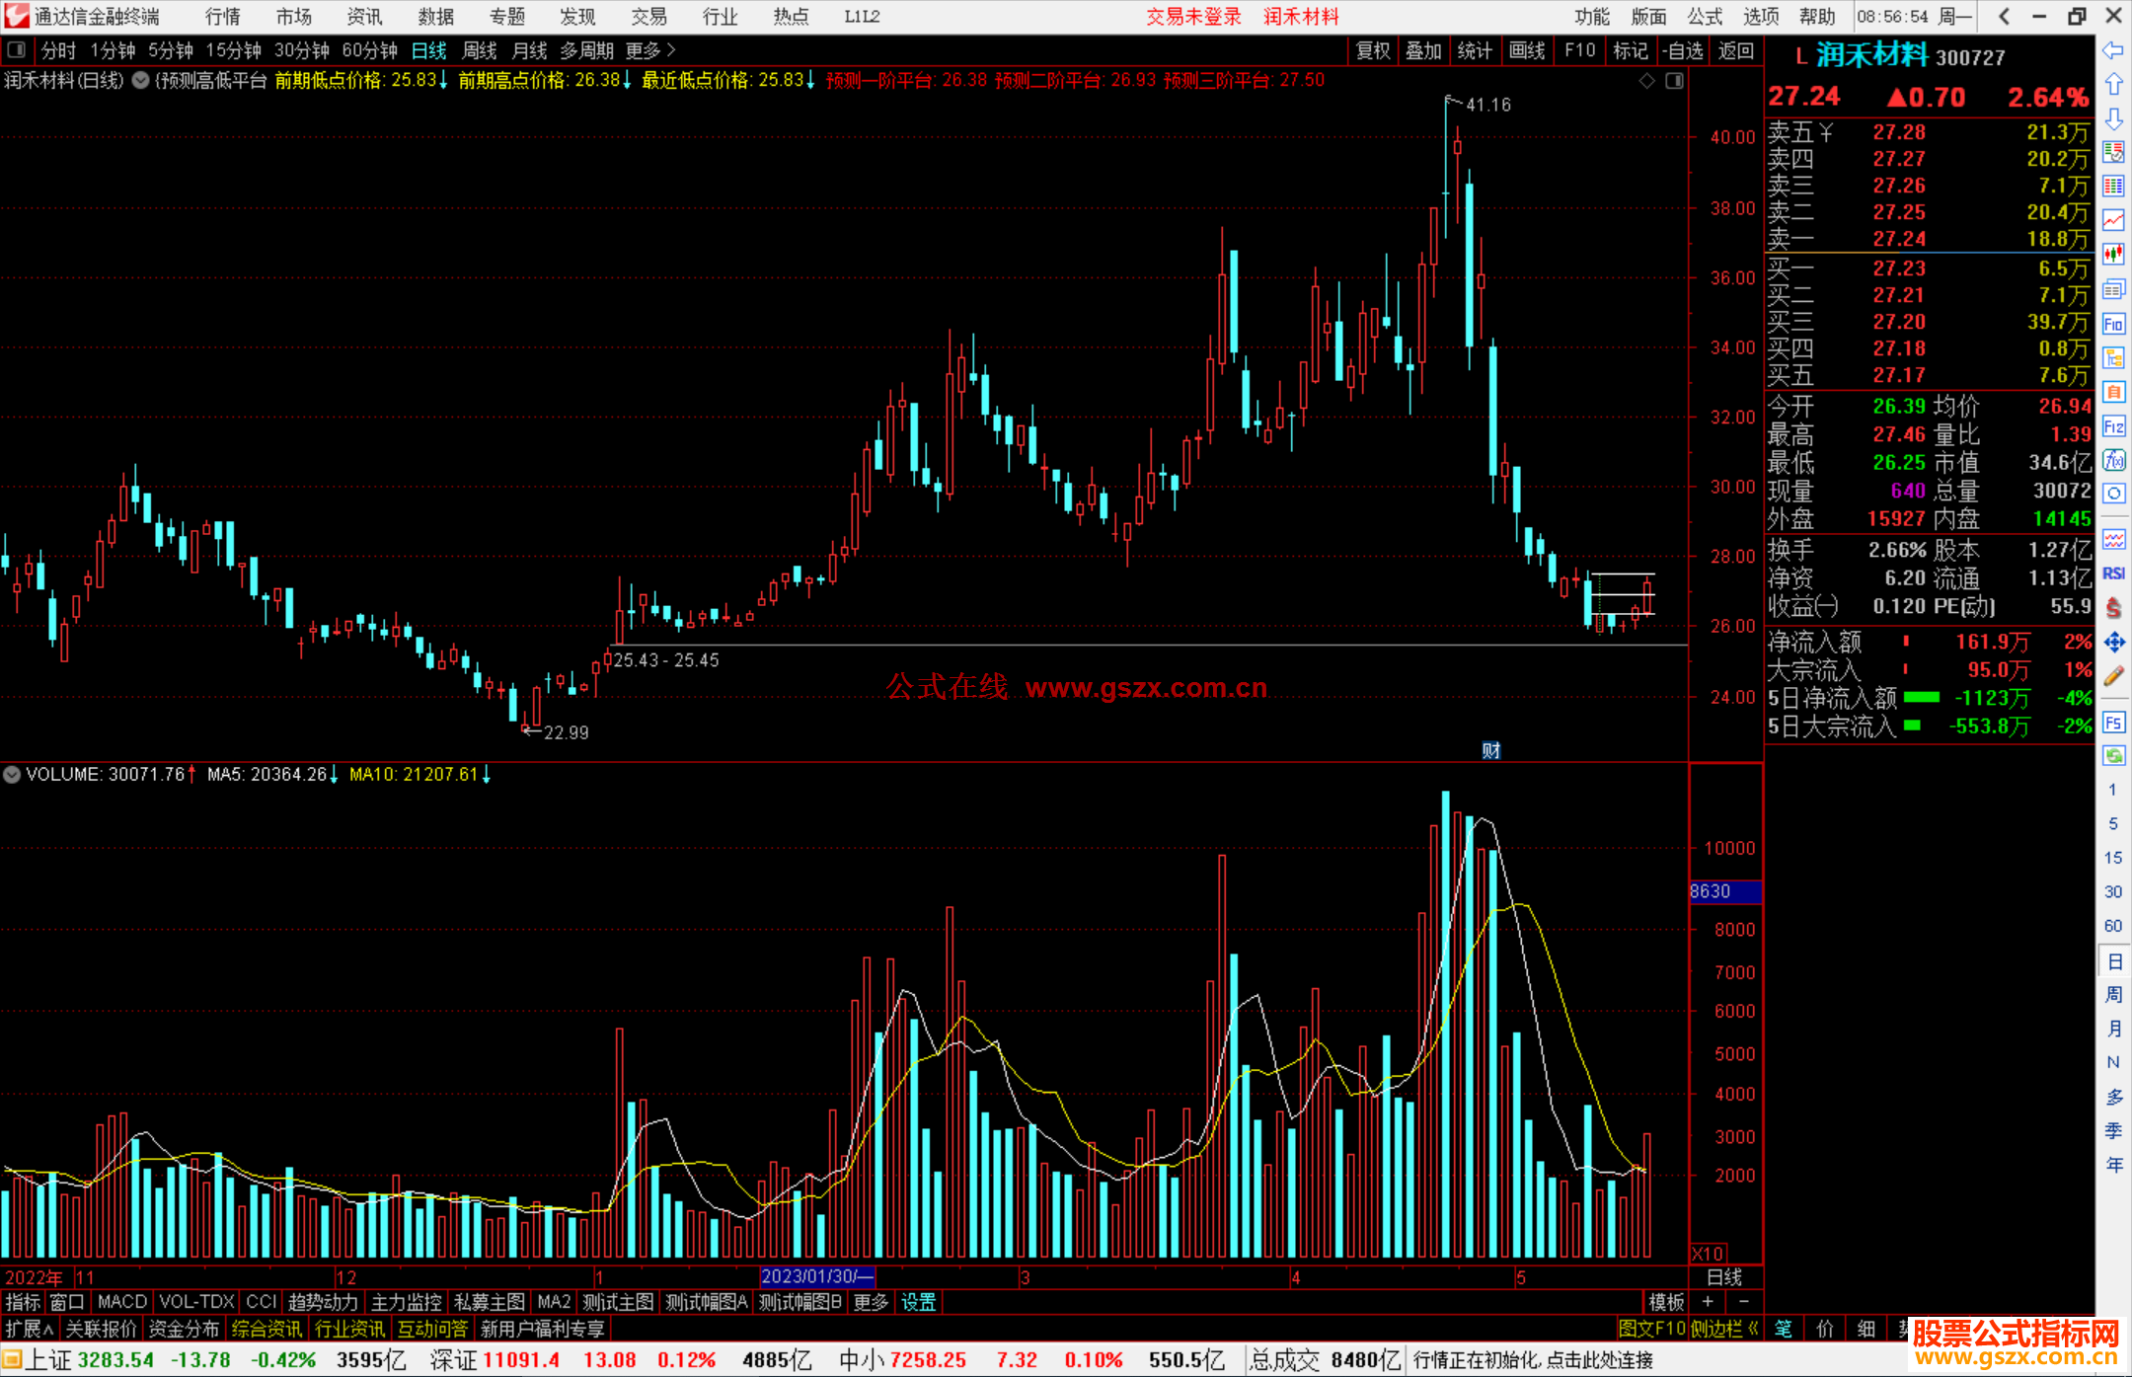Expand the 扩展 panel at bottom
This screenshot has width=2132, height=1377.
coord(29,1329)
